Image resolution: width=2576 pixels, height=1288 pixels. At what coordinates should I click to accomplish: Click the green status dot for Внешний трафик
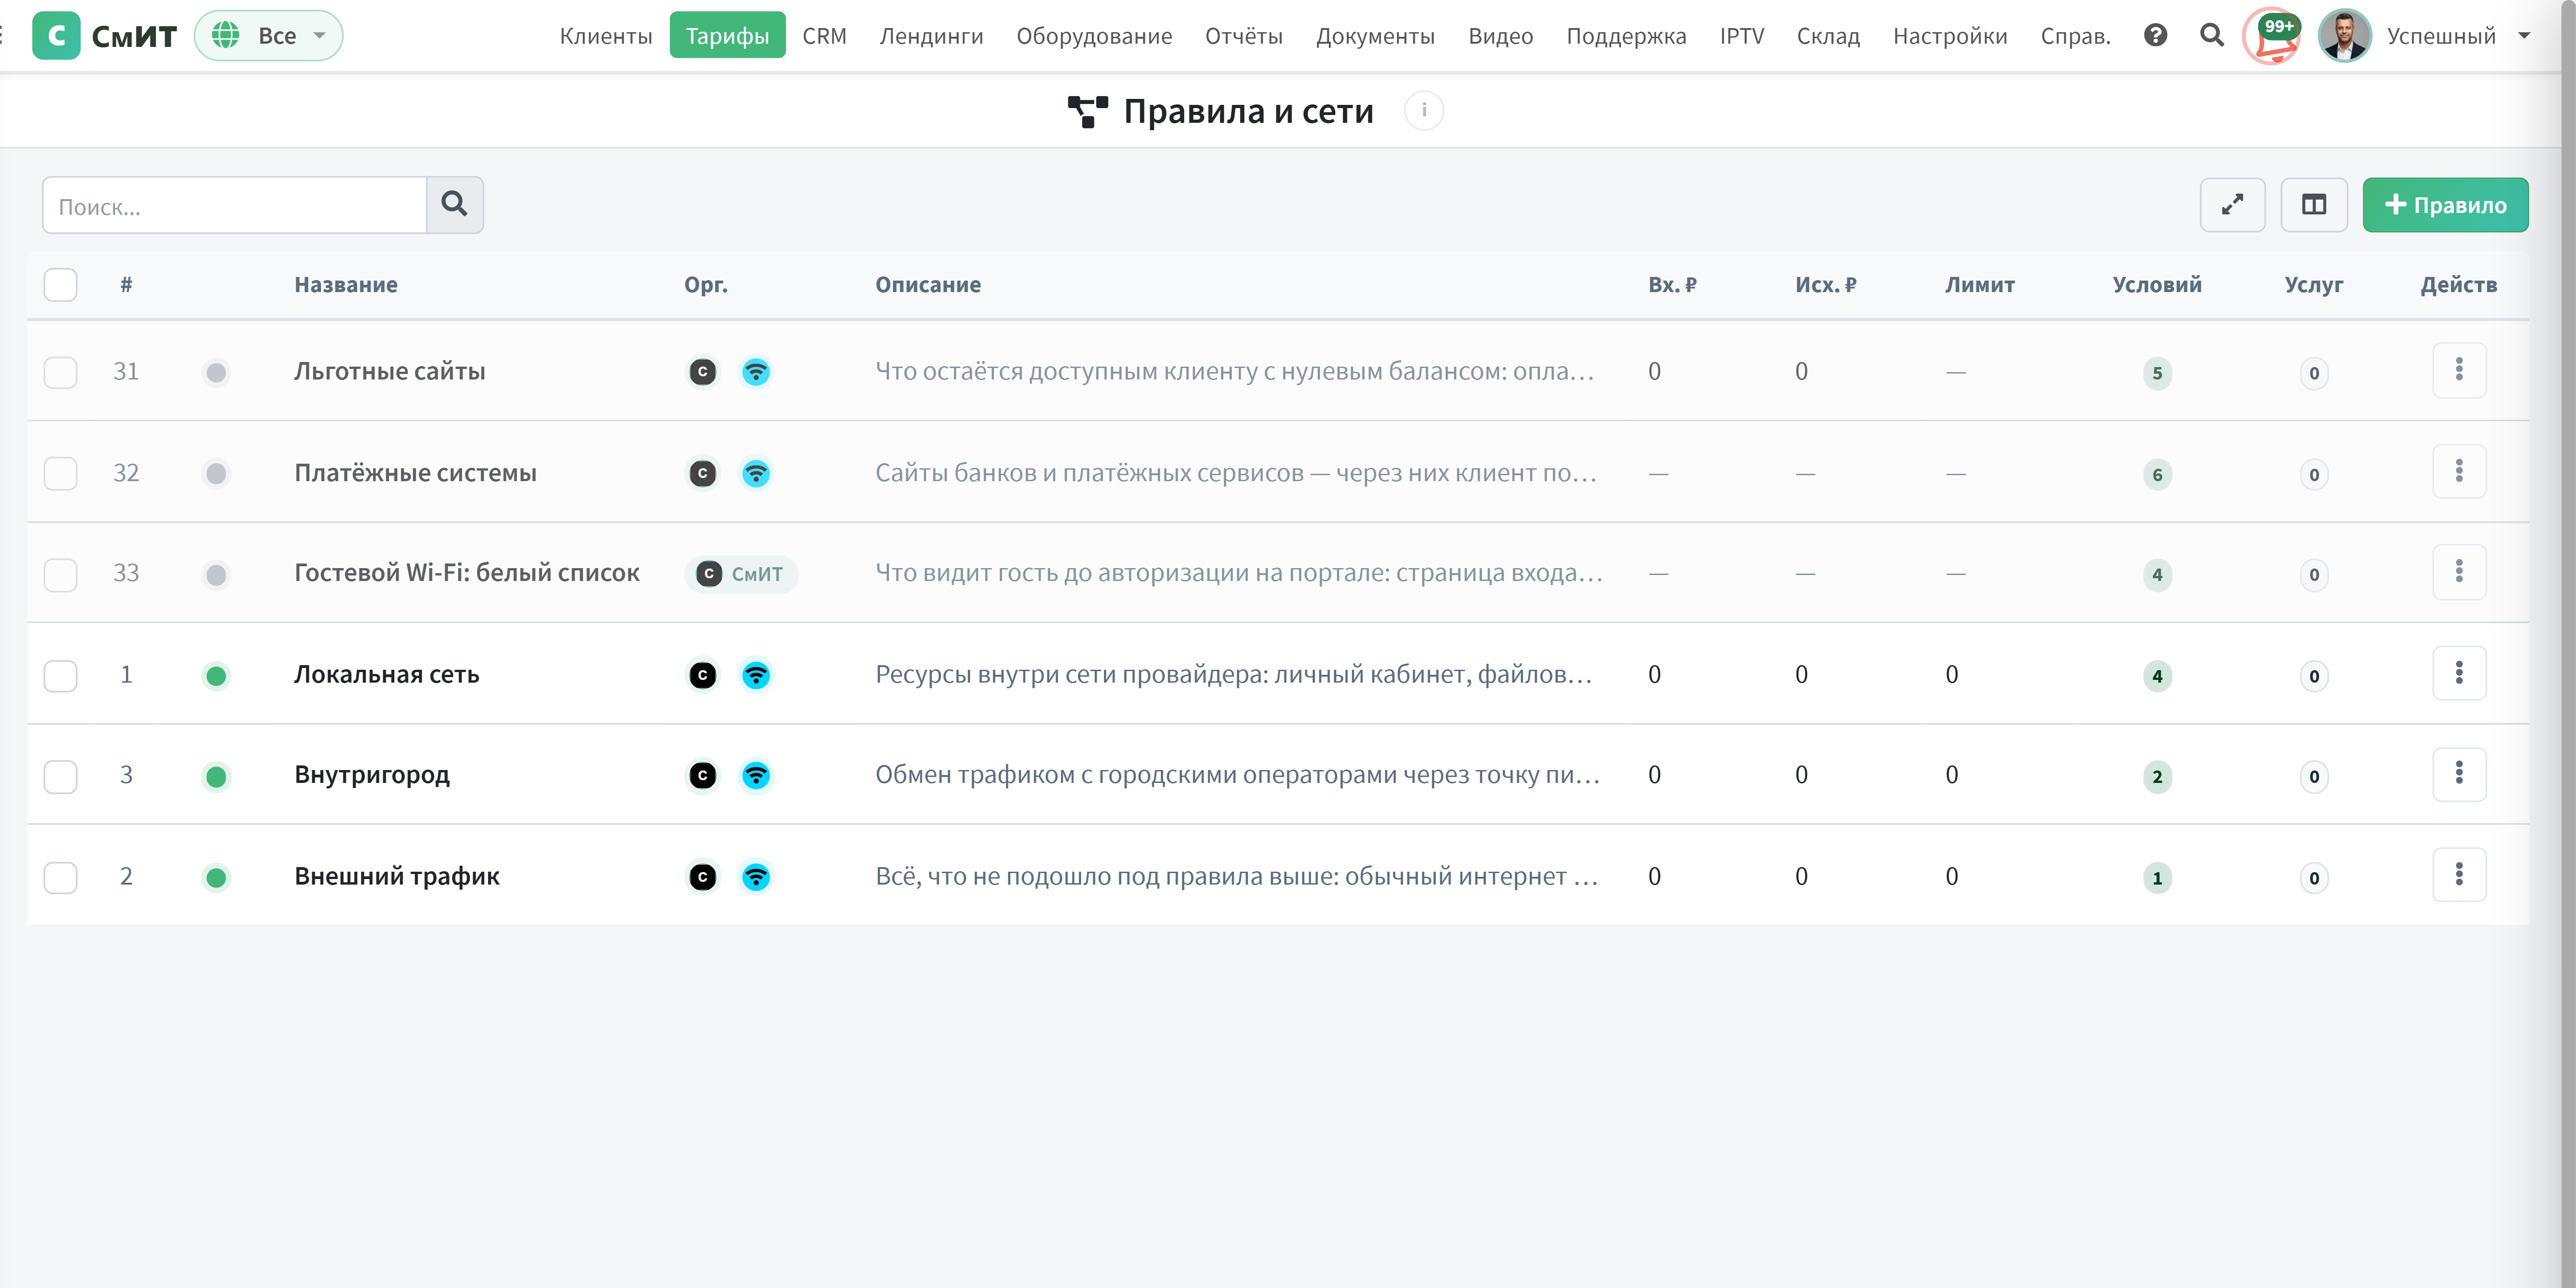point(216,878)
